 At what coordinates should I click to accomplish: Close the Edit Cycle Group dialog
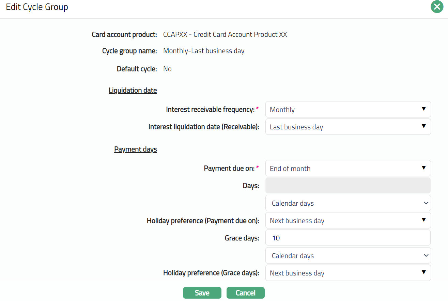[437, 7]
